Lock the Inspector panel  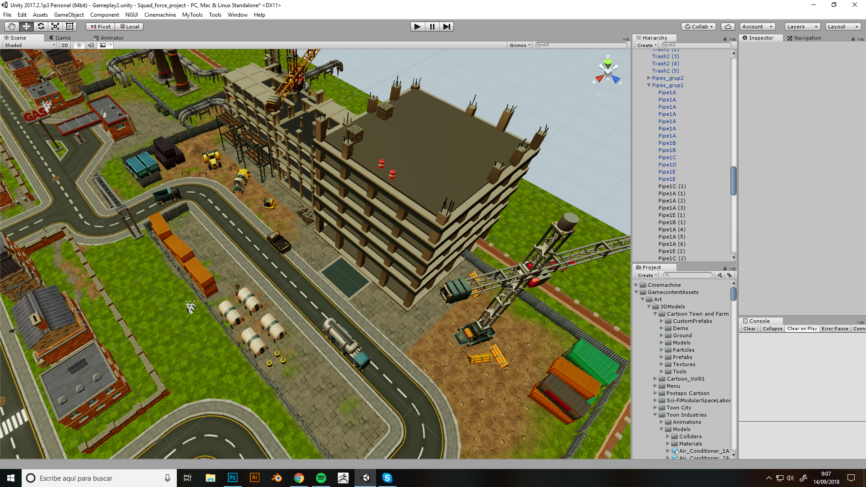[x=853, y=39]
